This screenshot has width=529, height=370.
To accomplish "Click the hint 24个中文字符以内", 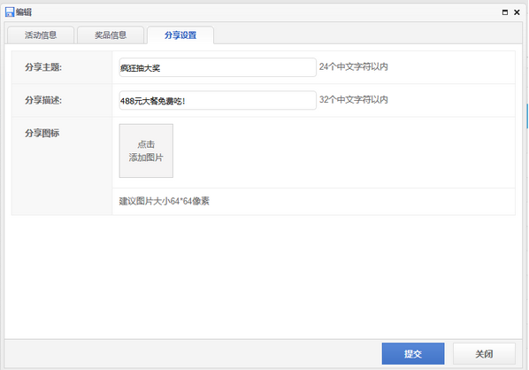I will (354, 67).
